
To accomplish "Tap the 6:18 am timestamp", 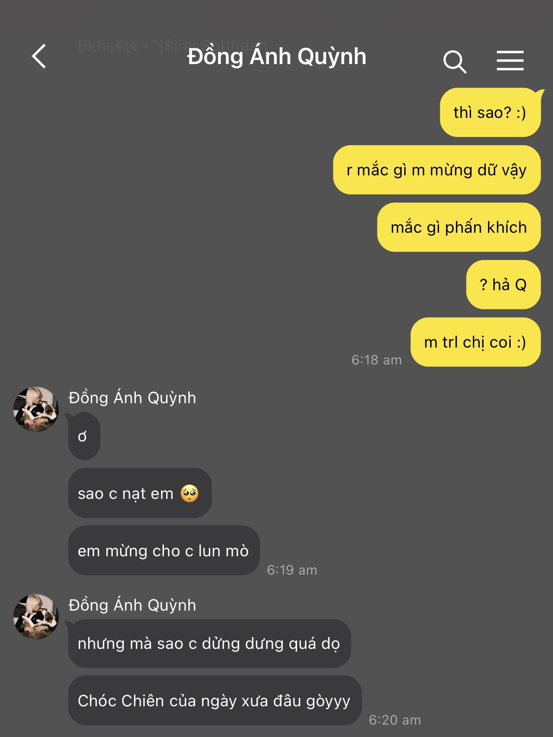I will [x=377, y=360].
